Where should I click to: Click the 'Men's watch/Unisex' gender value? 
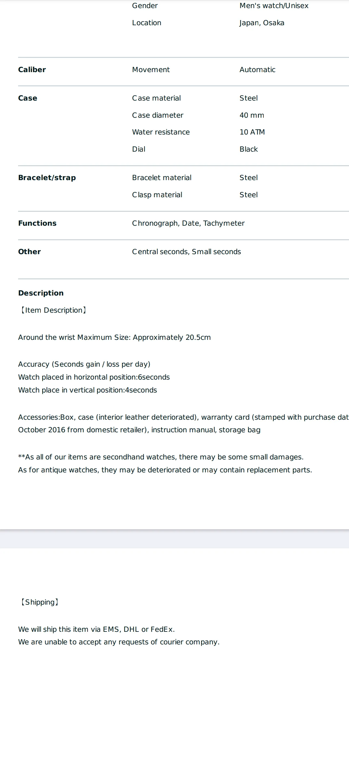click(274, 5)
